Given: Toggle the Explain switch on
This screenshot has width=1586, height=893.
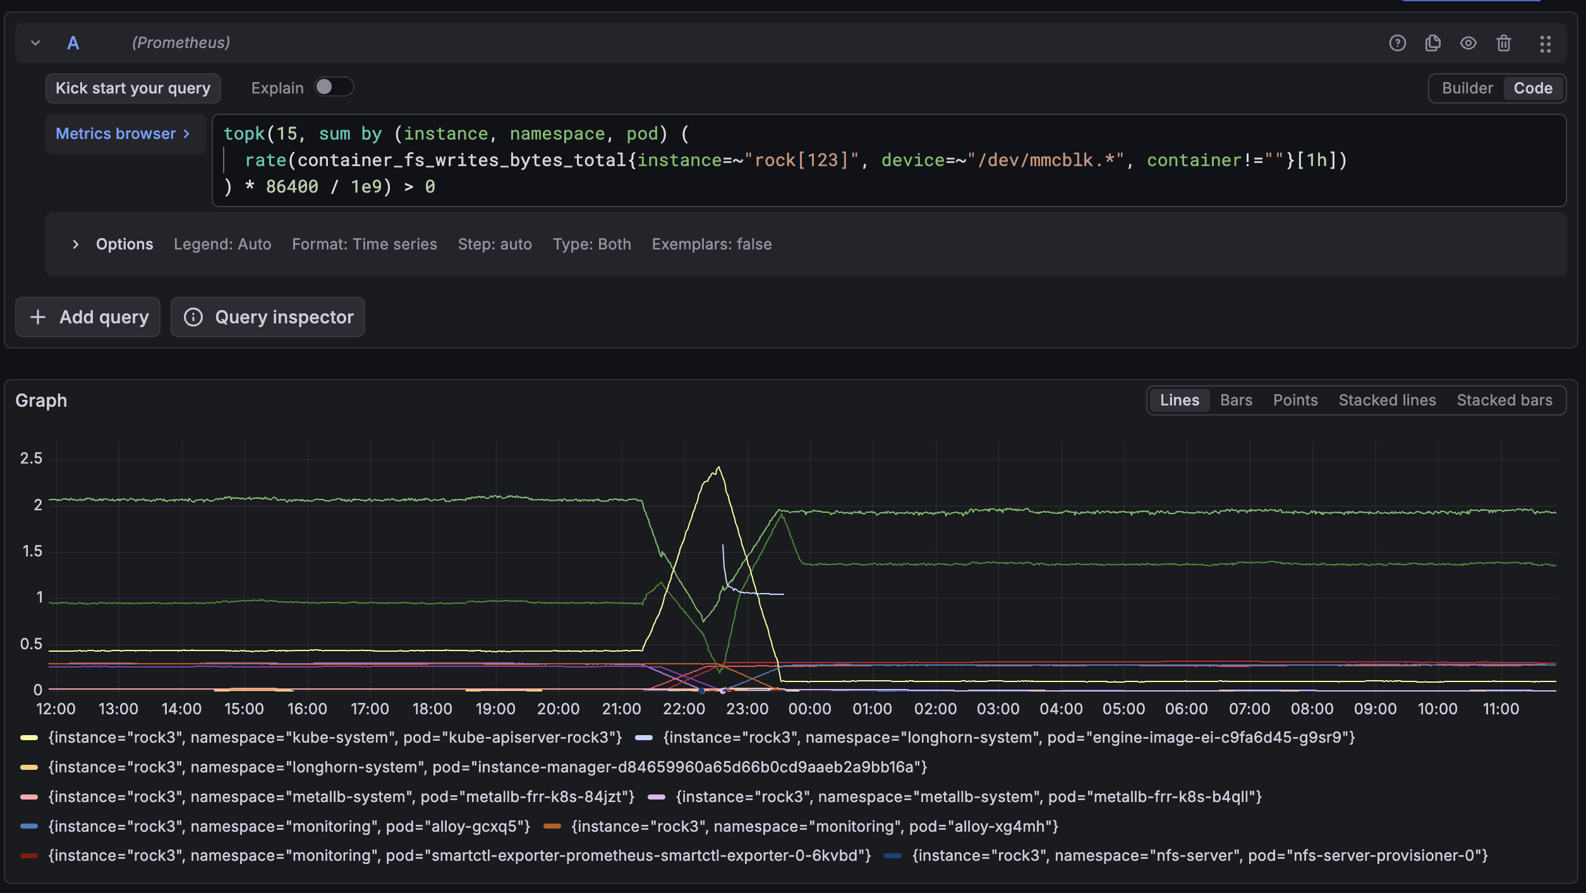Looking at the screenshot, I should pos(334,87).
